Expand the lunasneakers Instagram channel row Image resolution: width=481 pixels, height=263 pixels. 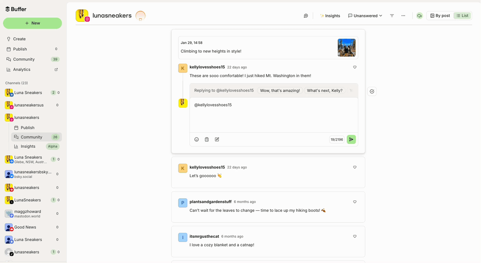coord(32,118)
